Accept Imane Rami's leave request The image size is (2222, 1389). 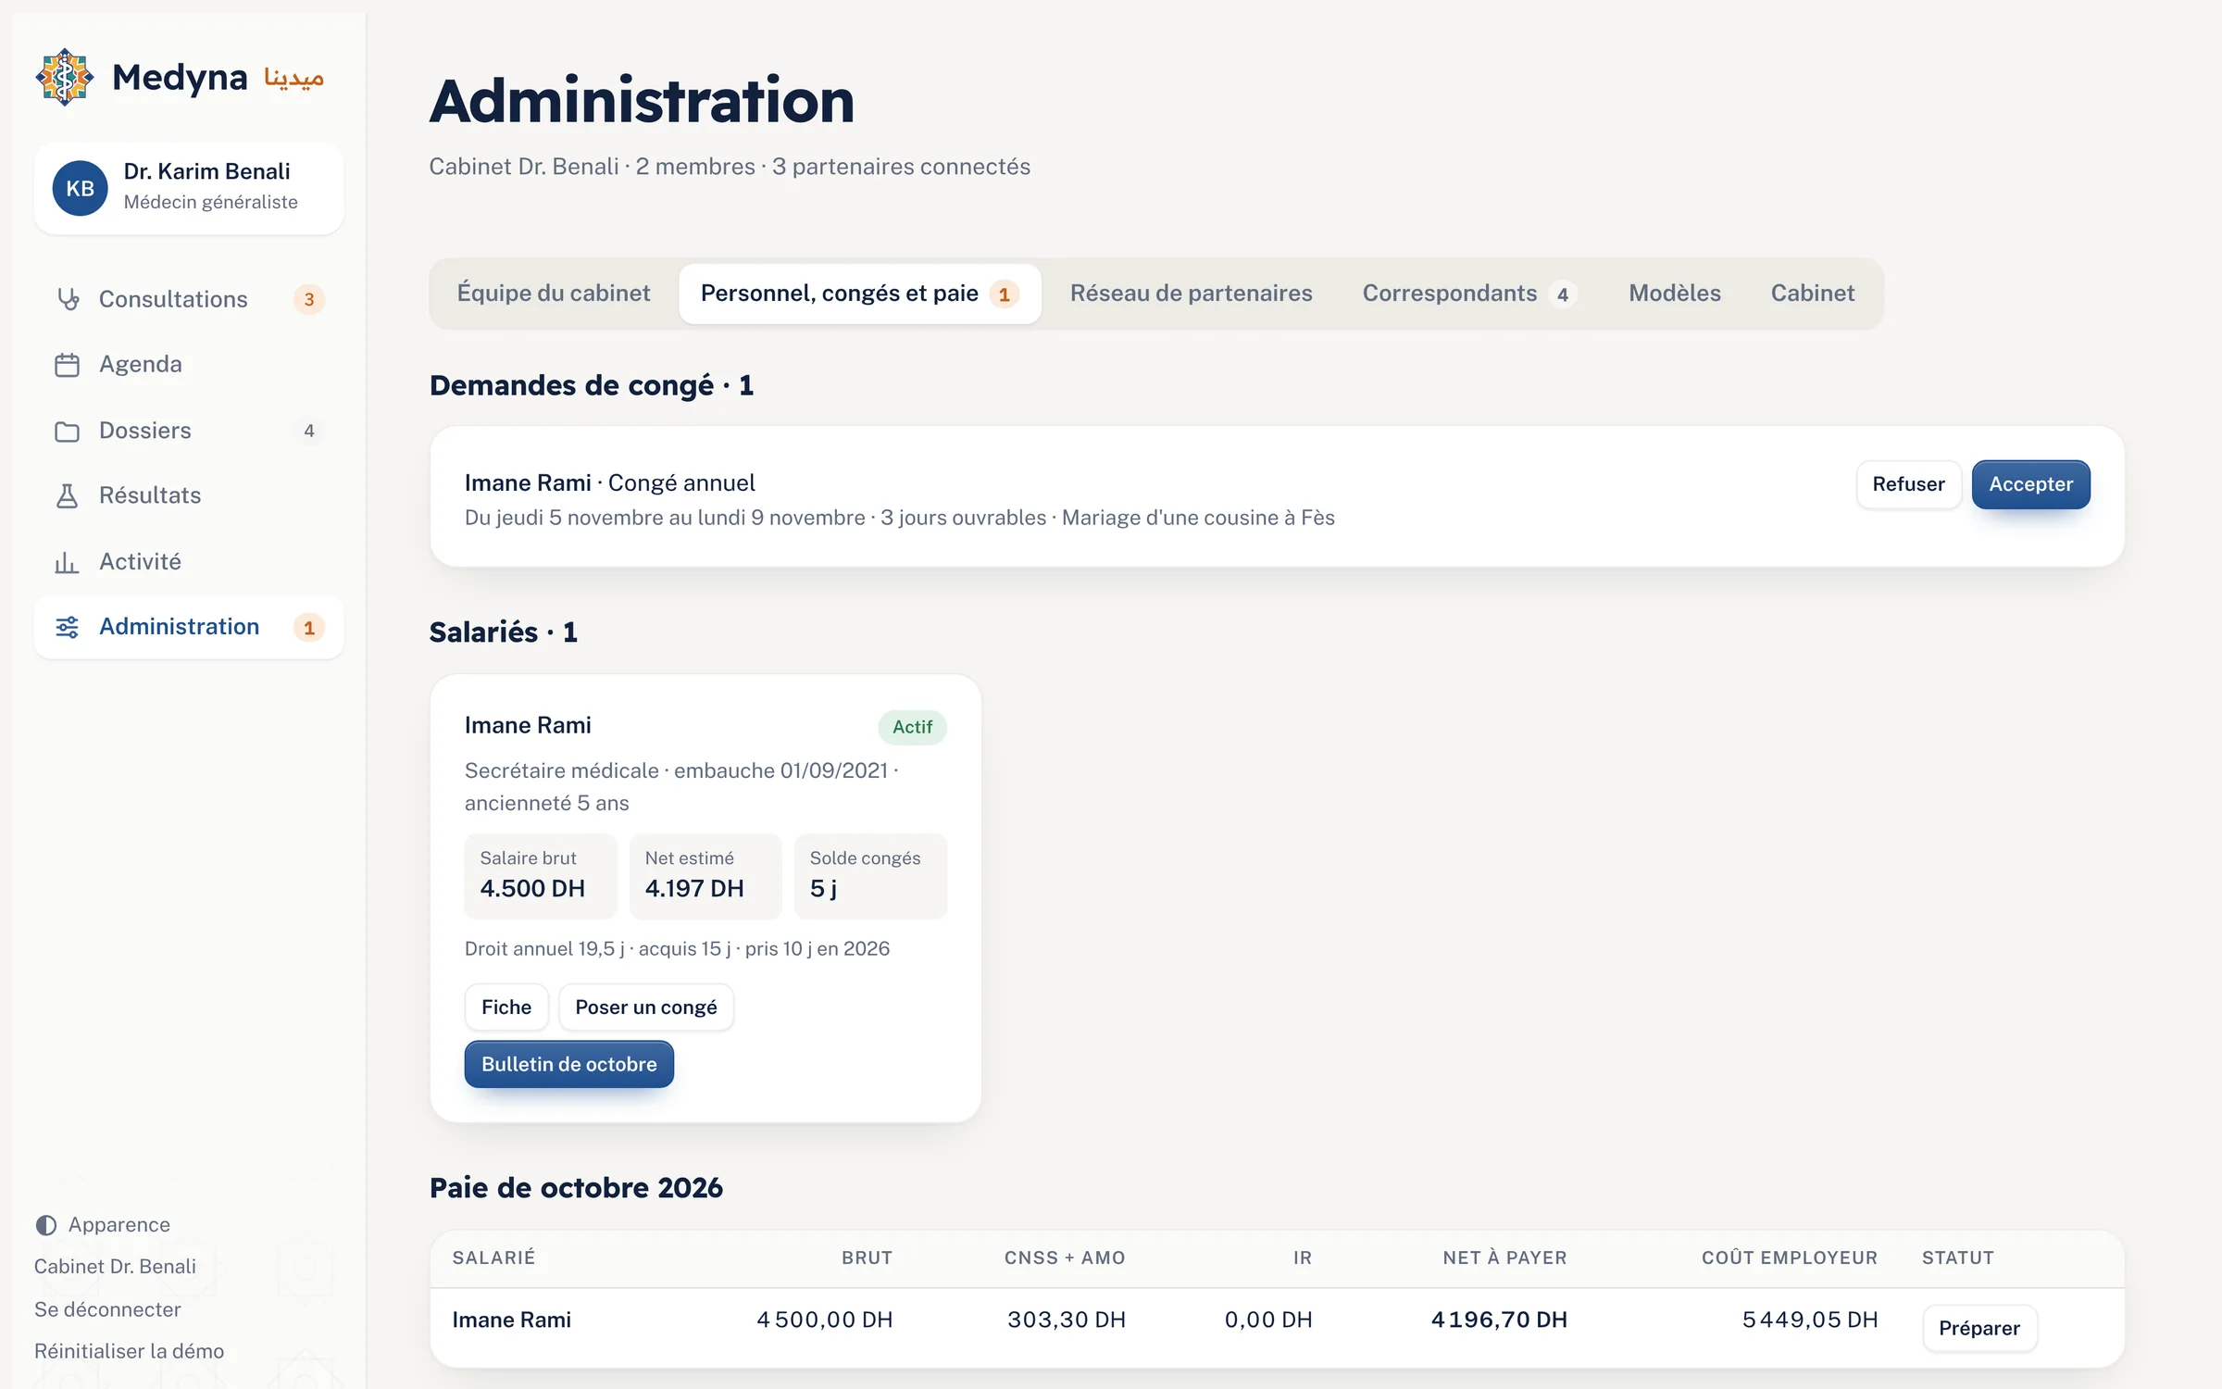coord(2031,484)
